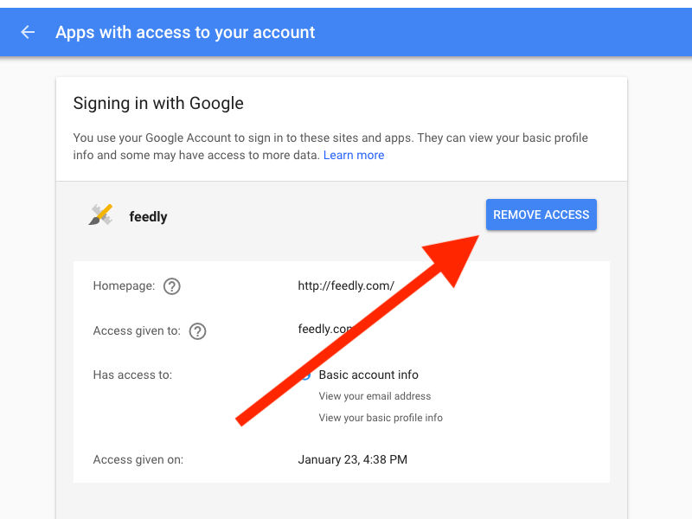Image resolution: width=692 pixels, height=519 pixels.
Task: Click the http://feedly.com/ homepage URL
Action: pyautogui.click(x=346, y=286)
